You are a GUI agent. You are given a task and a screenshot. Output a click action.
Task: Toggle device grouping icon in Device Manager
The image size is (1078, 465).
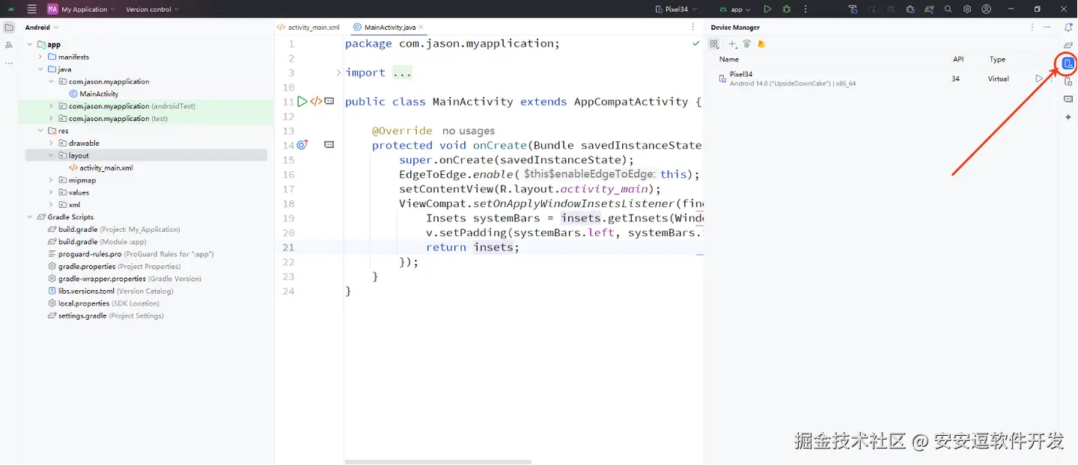[x=714, y=44]
